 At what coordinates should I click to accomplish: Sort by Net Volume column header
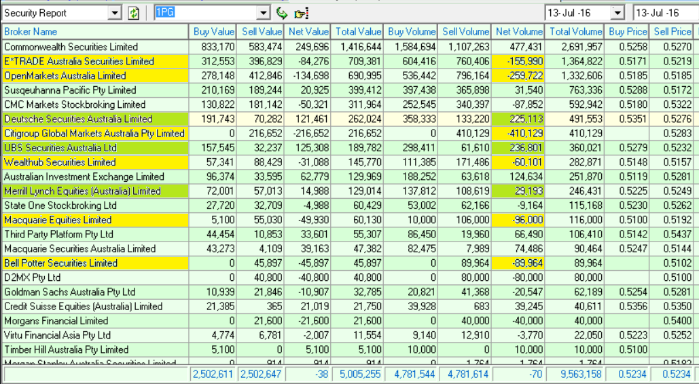pyautogui.click(x=518, y=32)
